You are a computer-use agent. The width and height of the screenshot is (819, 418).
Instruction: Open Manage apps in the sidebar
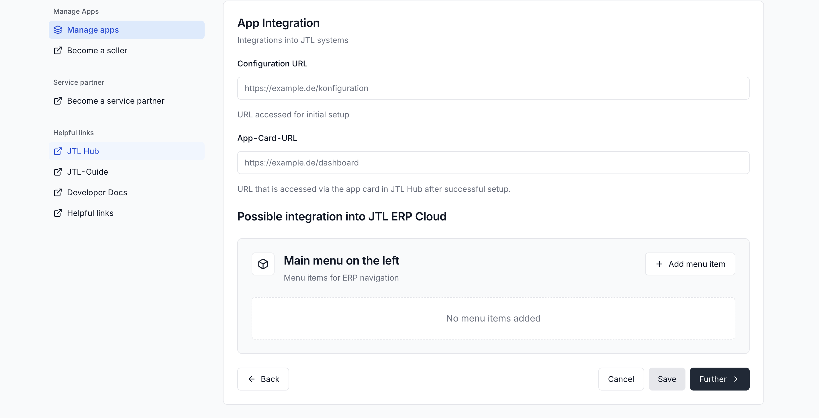pos(127,30)
